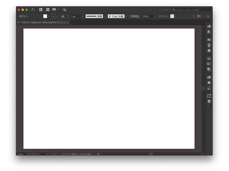Open the Color panel icon

point(209,26)
